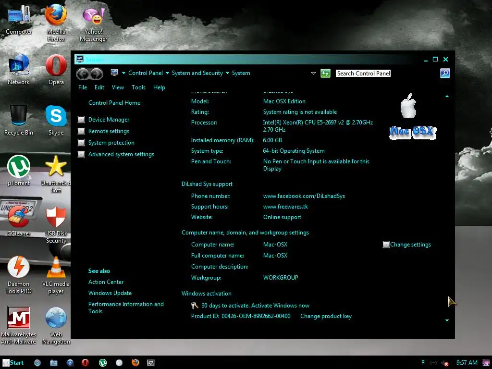Open the Windows Update link
Screen dimensions: 492x369
tap(110, 293)
